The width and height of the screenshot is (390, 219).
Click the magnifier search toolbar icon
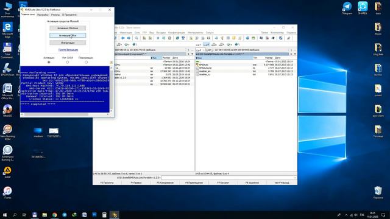click(x=136, y=38)
